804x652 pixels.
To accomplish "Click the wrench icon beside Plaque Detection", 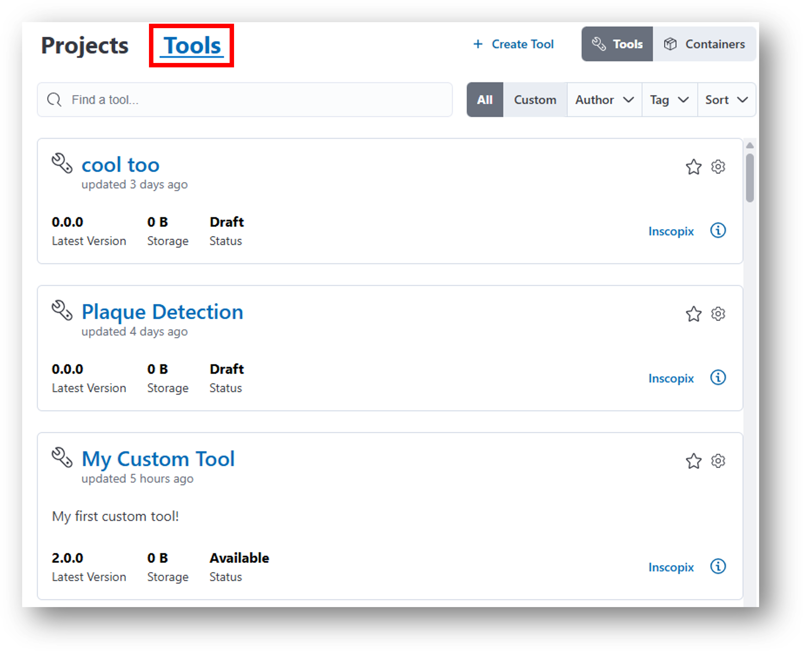I will click(62, 310).
